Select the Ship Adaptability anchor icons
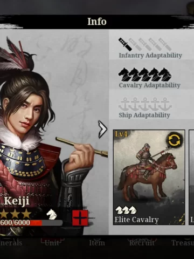This screenshot has height=259, width=194. click(145, 104)
